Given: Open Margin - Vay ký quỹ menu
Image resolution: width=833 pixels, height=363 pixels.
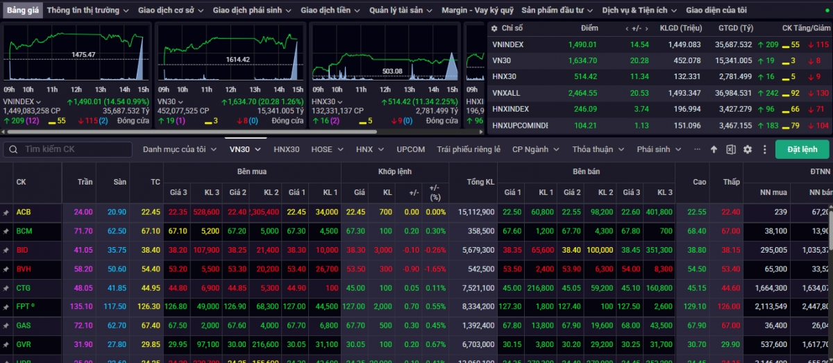Looking at the screenshot, I should click(478, 10).
